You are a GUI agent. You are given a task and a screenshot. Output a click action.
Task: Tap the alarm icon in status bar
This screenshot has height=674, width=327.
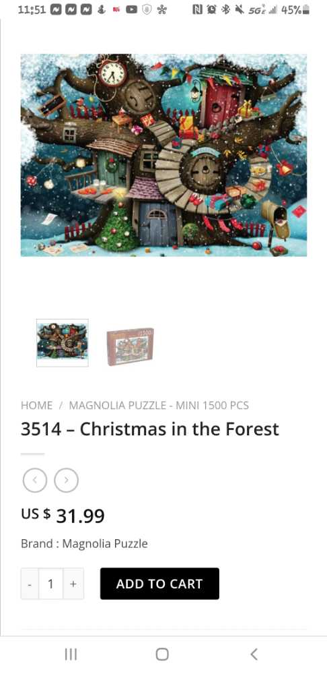coord(211,9)
